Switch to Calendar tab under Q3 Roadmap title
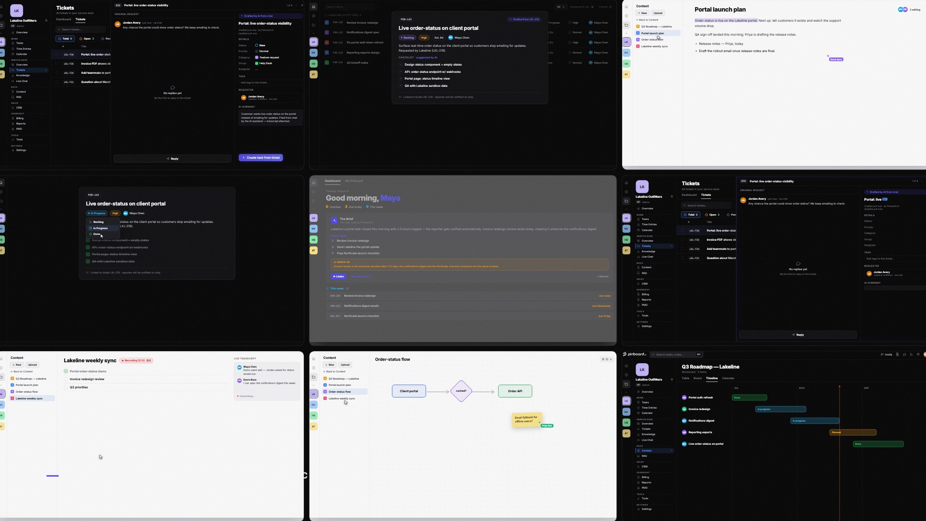Screen dimensions: 926x521 click(728, 378)
